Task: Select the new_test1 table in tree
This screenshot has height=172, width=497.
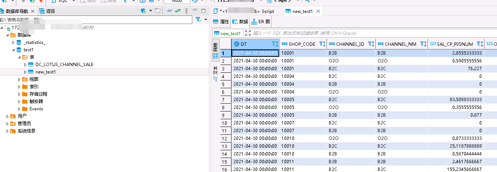Action: pos(45,72)
